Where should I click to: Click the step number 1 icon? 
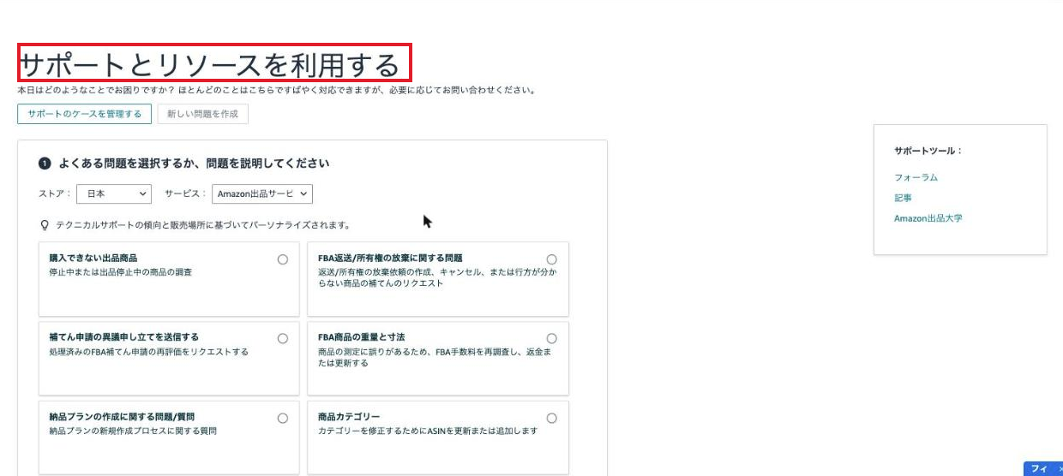tap(45, 164)
